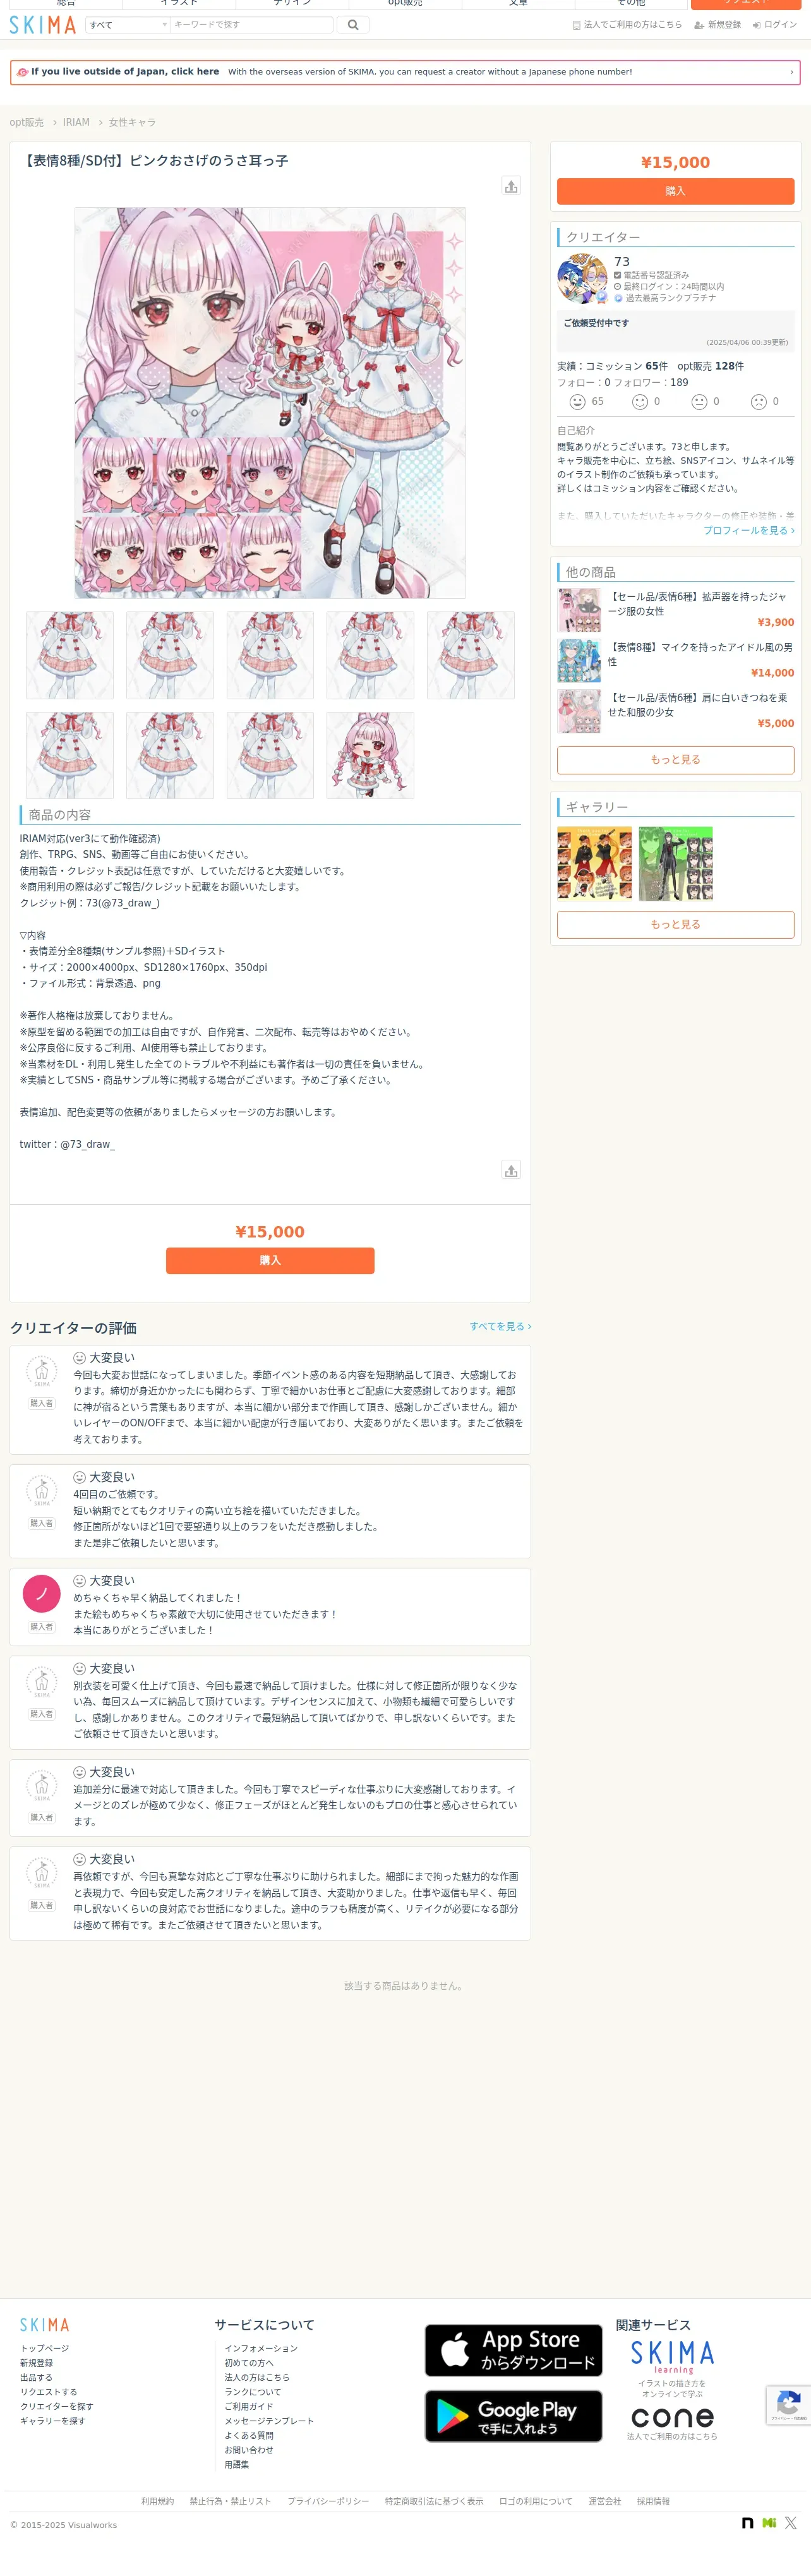Screen dimensions: 811x2576
Task: Open すべてを見る reviews link
Action: [500, 1326]
